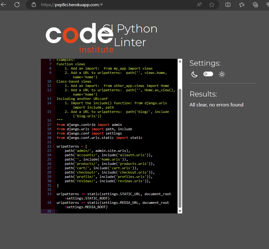Open the collections icon
269x249 pixels.
(x=255, y=5)
